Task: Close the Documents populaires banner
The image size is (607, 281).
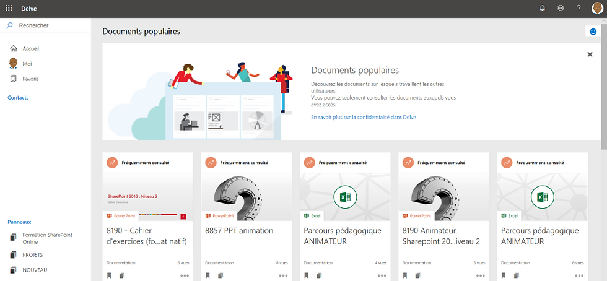Action: [590, 54]
